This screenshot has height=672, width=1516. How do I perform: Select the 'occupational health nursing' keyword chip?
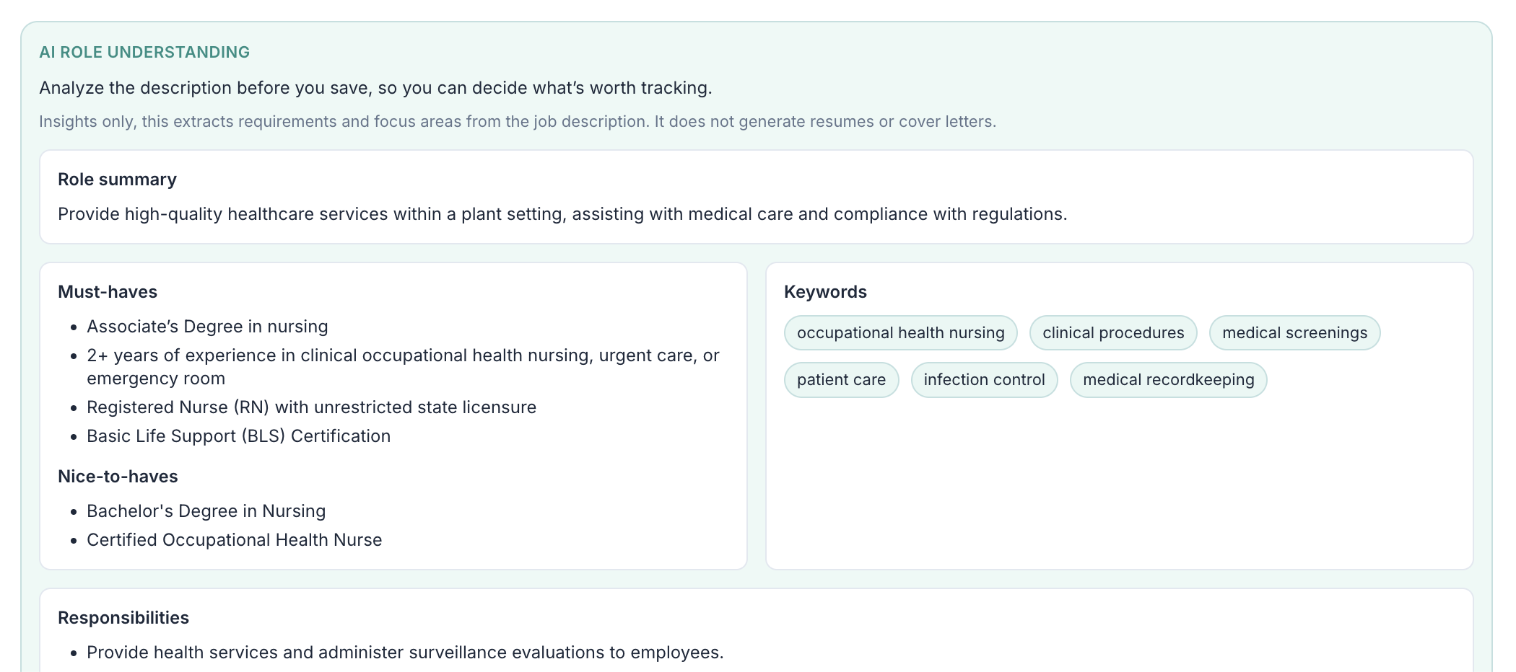pyautogui.click(x=899, y=332)
